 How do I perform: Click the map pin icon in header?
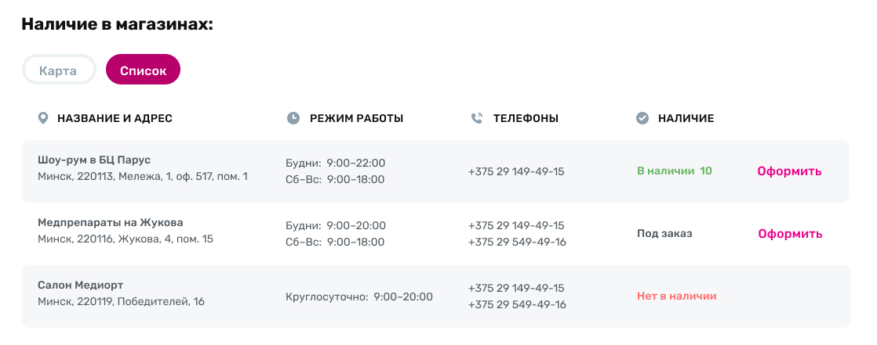point(43,118)
